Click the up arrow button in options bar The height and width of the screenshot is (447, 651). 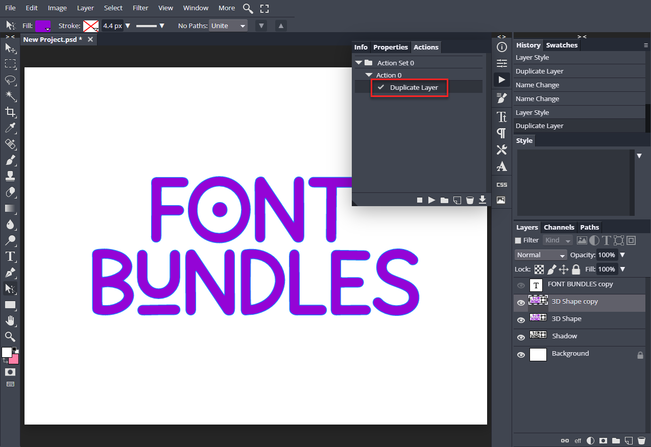(x=281, y=26)
